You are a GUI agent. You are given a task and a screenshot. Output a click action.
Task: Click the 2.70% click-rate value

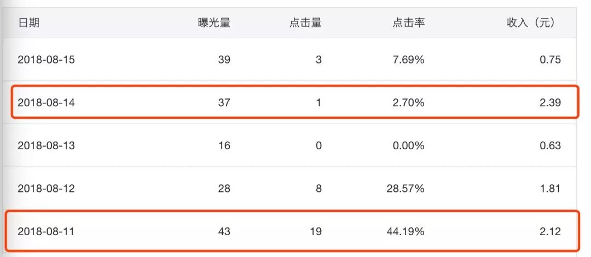(x=409, y=102)
